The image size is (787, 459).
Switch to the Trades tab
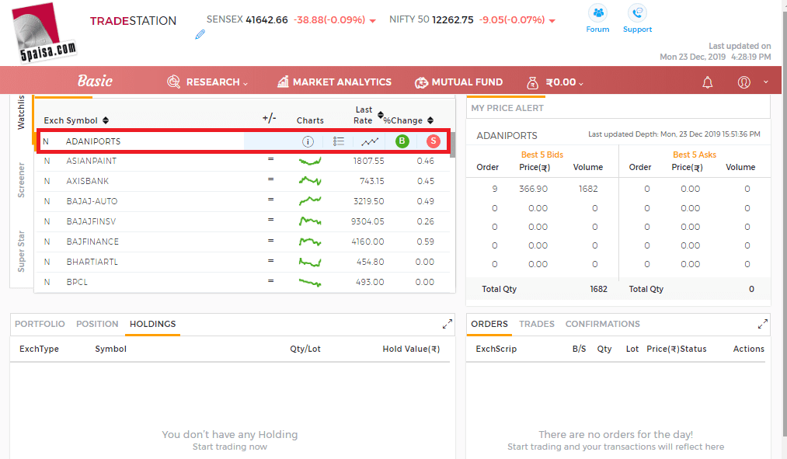tap(537, 324)
